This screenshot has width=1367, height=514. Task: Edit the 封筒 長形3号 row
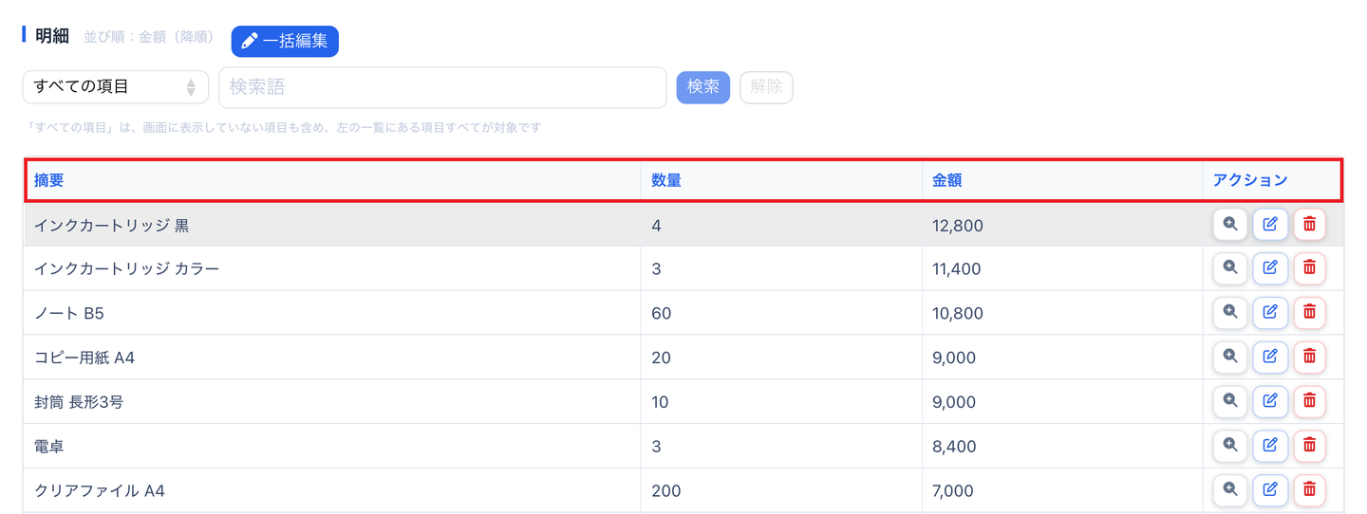click(1270, 401)
